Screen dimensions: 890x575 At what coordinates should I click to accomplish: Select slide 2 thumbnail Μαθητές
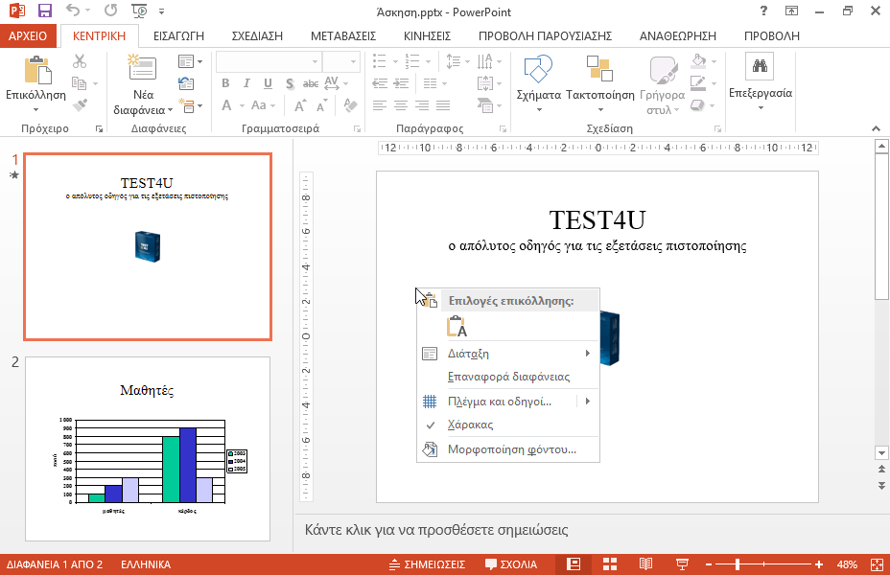[148, 448]
